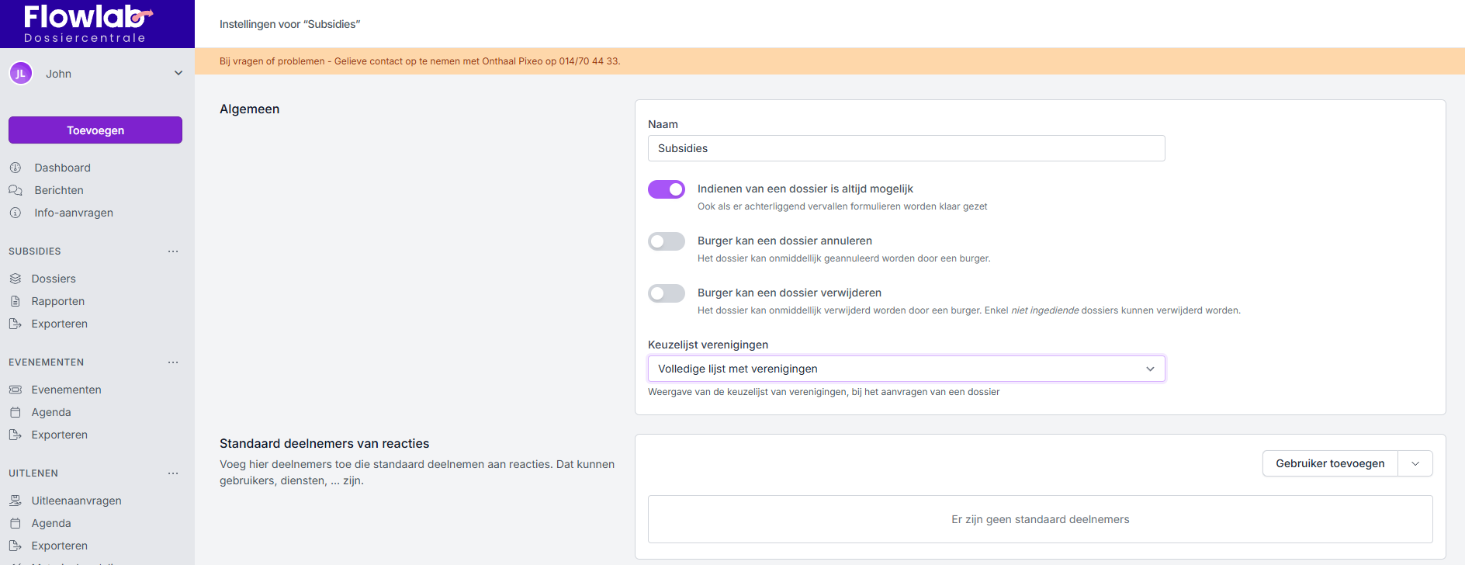Click the Info-aanvragen info icon
Image resolution: width=1465 pixels, height=565 pixels.
[16, 213]
